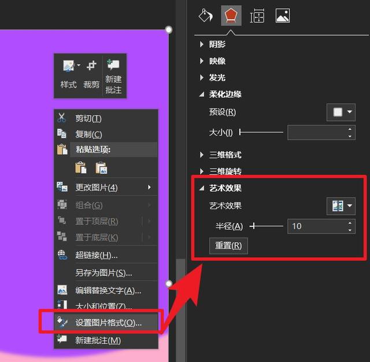Open the 艺术效果 effect picker dropdown
370x362 pixels.
point(341,206)
